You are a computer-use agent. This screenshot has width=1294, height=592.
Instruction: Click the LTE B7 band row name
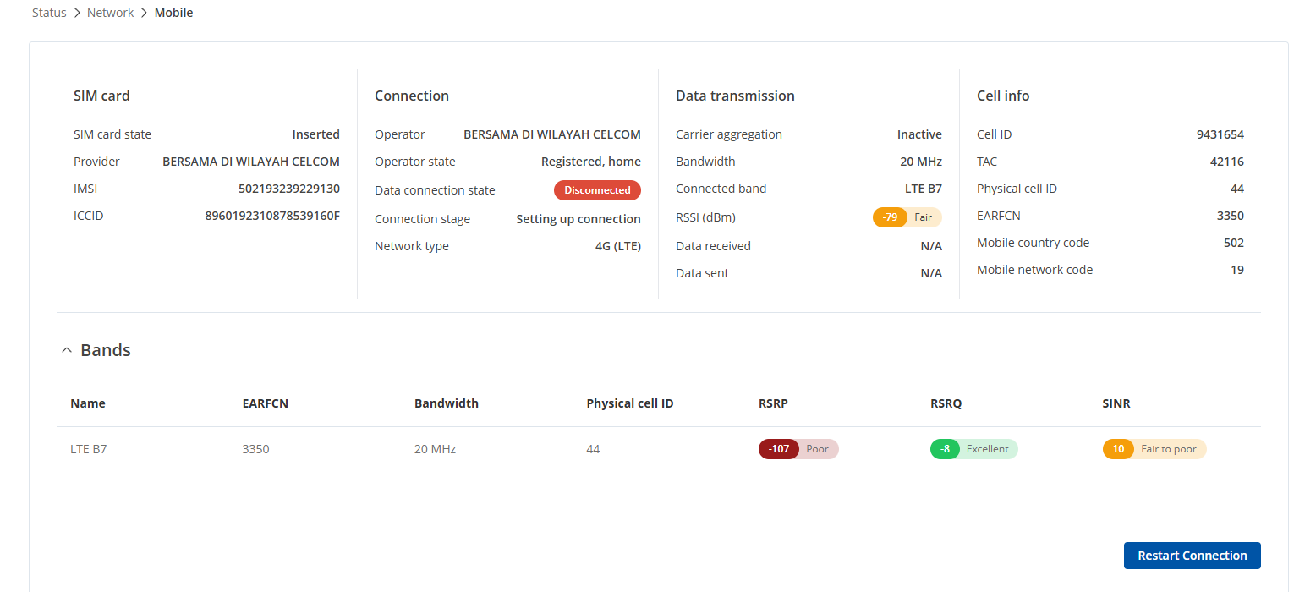pos(89,449)
